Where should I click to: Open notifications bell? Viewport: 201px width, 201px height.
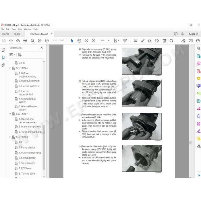pyautogui.click(x=182, y=34)
